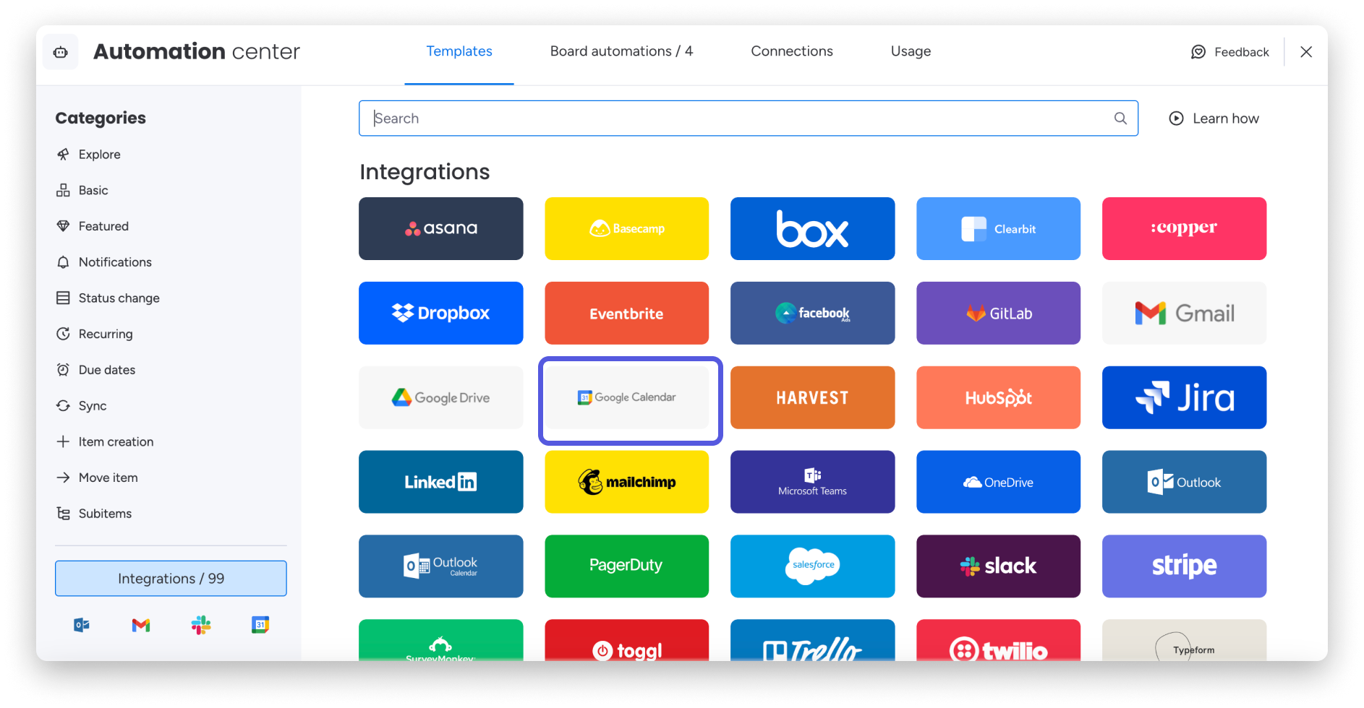
Task: Open the Stripe integration tile
Action: tap(1184, 566)
